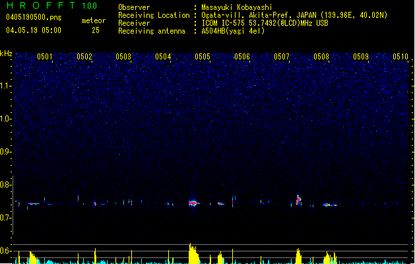Click the strong meteor echo near 0505
Image resolution: width=415 pixels, height=264 pixels.
pyautogui.click(x=194, y=203)
